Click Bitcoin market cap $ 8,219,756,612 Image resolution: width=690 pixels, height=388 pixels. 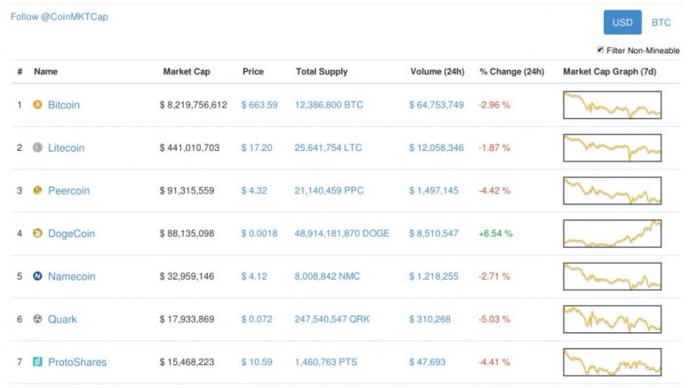[194, 105]
